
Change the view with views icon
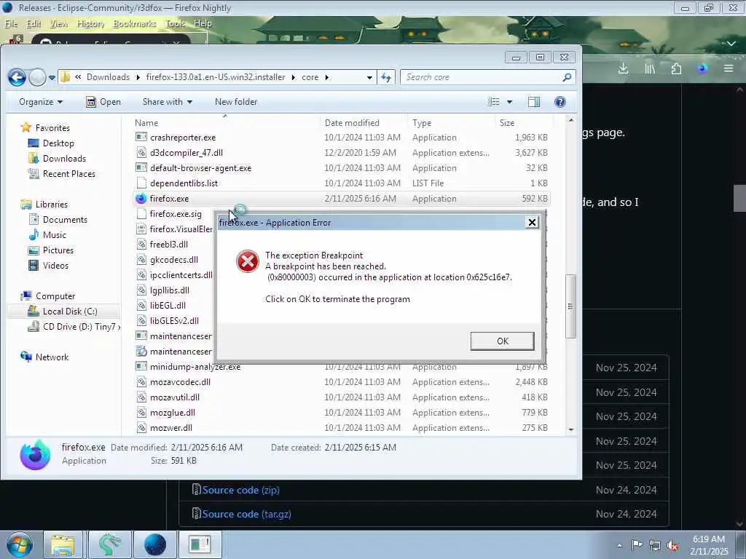(494, 102)
